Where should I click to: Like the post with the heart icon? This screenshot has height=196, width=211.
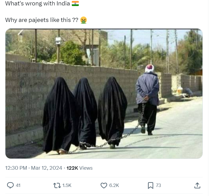coord(104,185)
